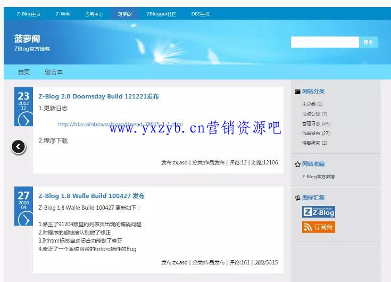Click the 评论:12 comment count

[238, 163]
